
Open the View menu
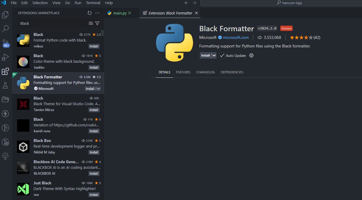pyautogui.click(x=56, y=3)
